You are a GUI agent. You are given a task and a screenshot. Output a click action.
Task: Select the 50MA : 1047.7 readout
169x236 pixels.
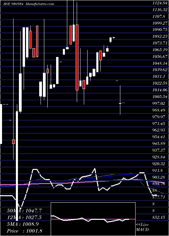click(24, 211)
